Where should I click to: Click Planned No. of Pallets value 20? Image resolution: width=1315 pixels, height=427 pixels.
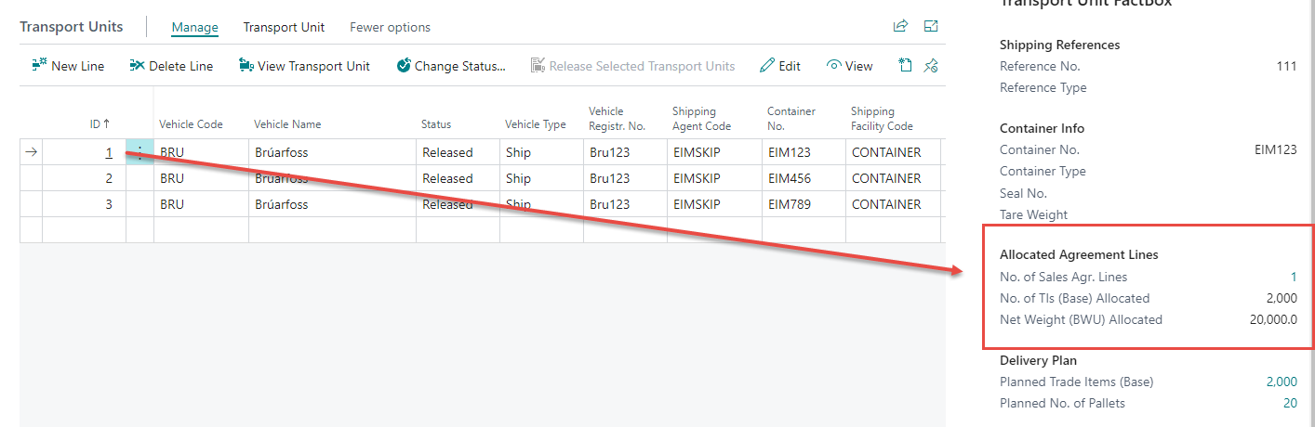[1289, 403]
